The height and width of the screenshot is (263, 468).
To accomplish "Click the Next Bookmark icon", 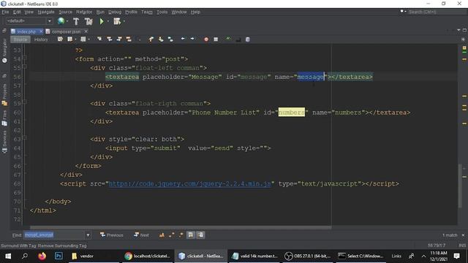I will [161, 39].
